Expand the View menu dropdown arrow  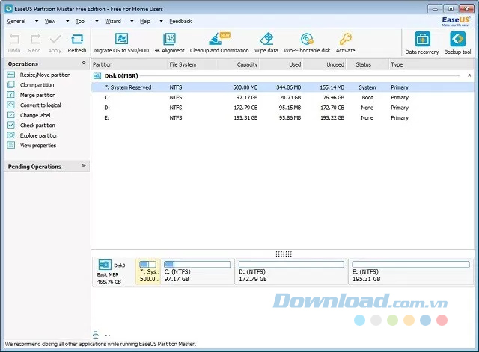click(x=67, y=22)
